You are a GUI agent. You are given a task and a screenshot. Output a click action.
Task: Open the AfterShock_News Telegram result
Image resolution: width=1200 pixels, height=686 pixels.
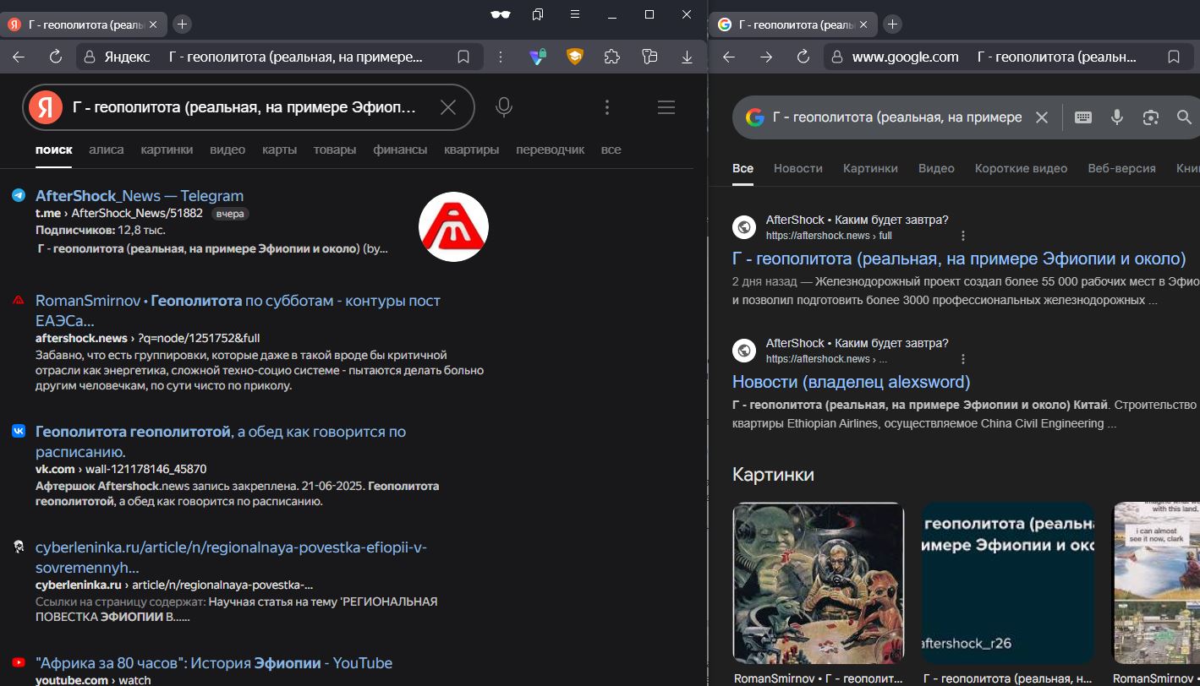pyautogui.click(x=140, y=196)
